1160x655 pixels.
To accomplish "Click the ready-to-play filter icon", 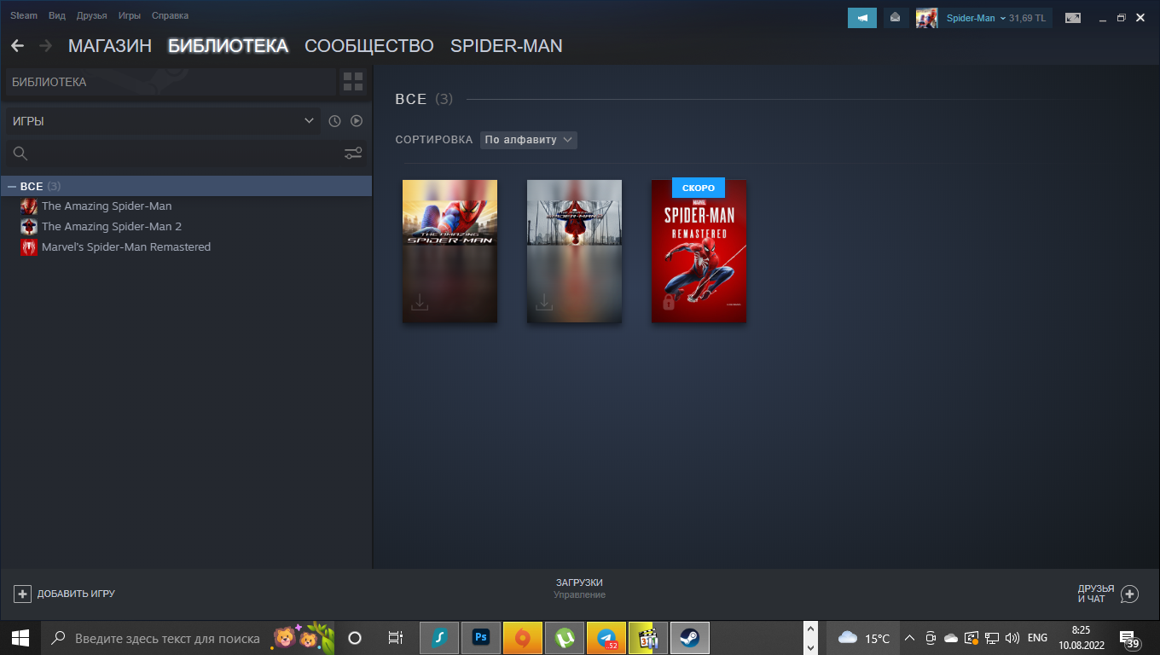I will click(x=357, y=121).
